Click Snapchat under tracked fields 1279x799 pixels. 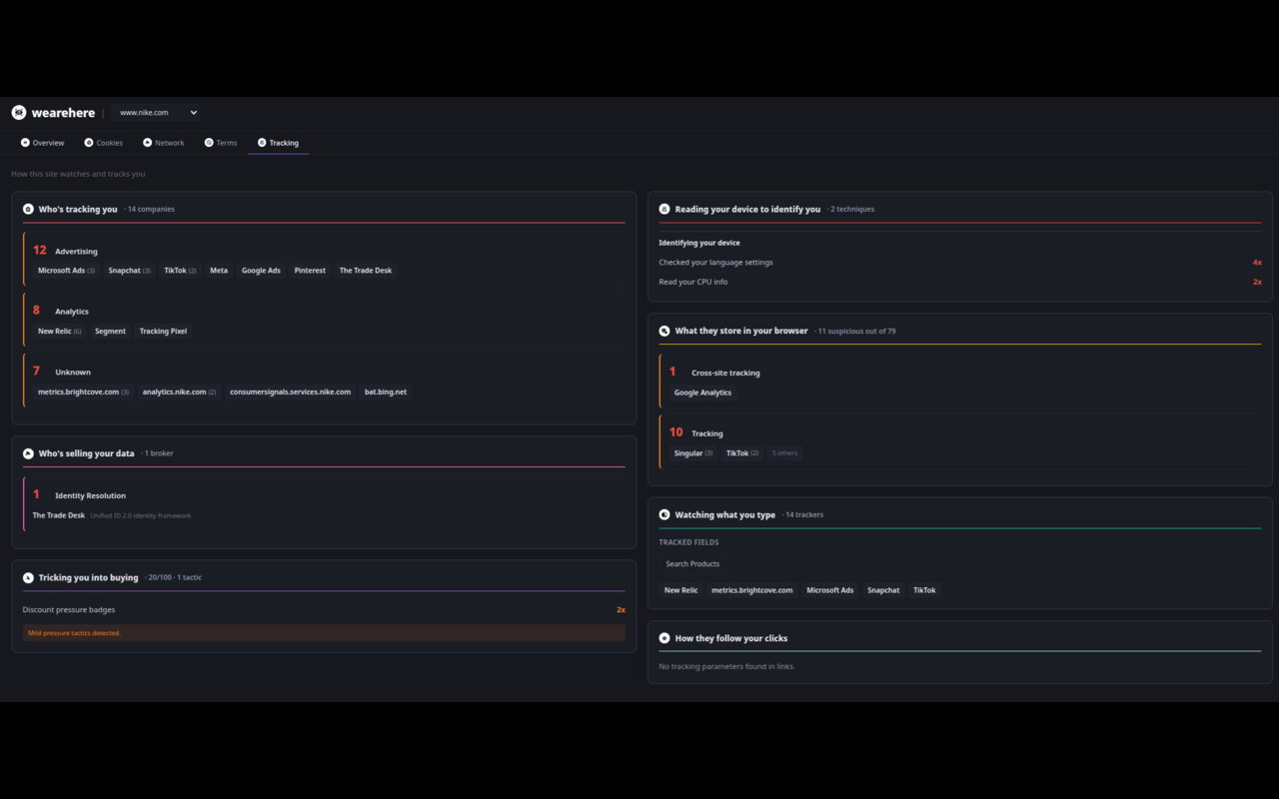883,590
